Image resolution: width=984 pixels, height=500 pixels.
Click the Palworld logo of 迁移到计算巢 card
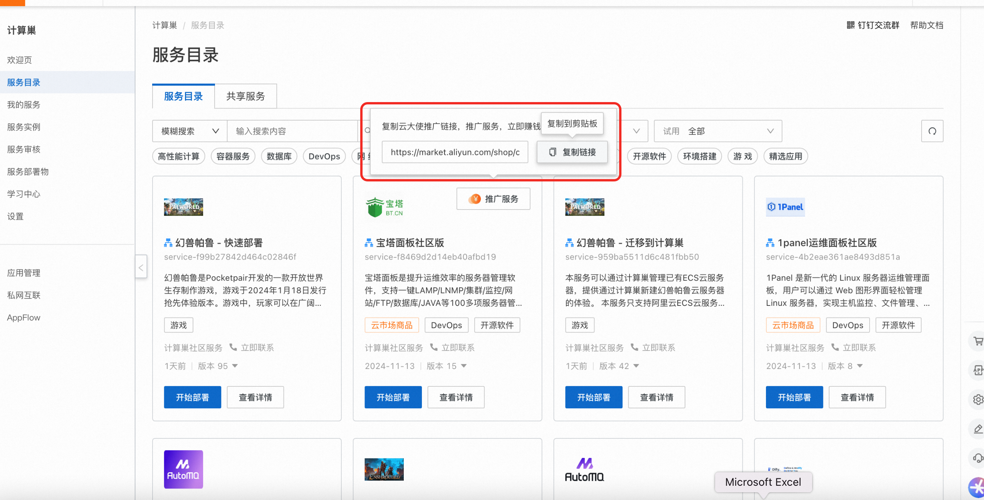tap(584, 207)
